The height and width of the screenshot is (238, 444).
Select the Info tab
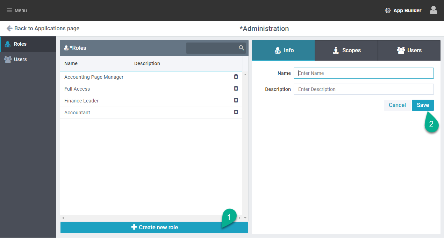284,51
